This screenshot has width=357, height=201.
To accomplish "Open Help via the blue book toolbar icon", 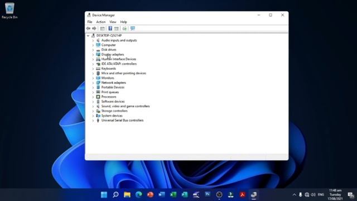I will click(x=110, y=28).
